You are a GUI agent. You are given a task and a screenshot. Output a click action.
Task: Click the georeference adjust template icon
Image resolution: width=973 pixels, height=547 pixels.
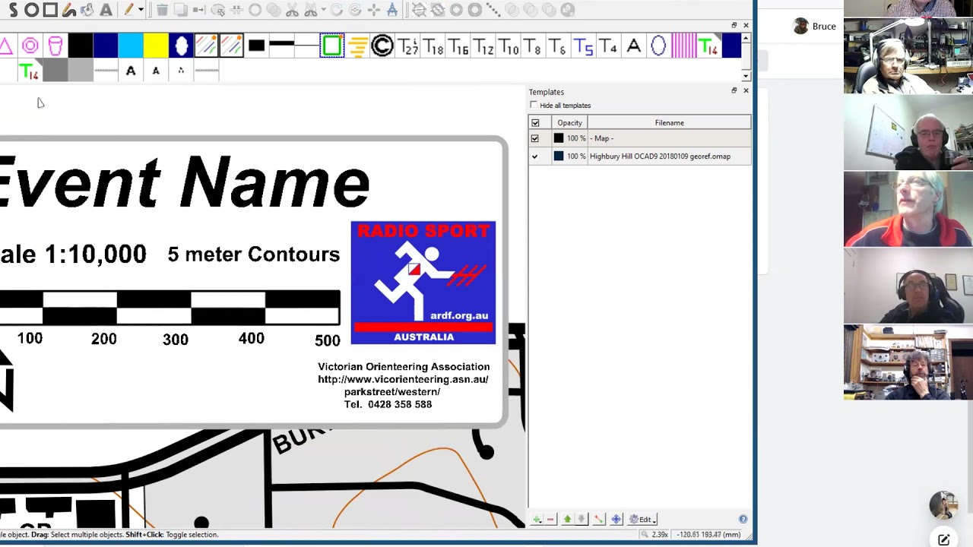coord(599,519)
